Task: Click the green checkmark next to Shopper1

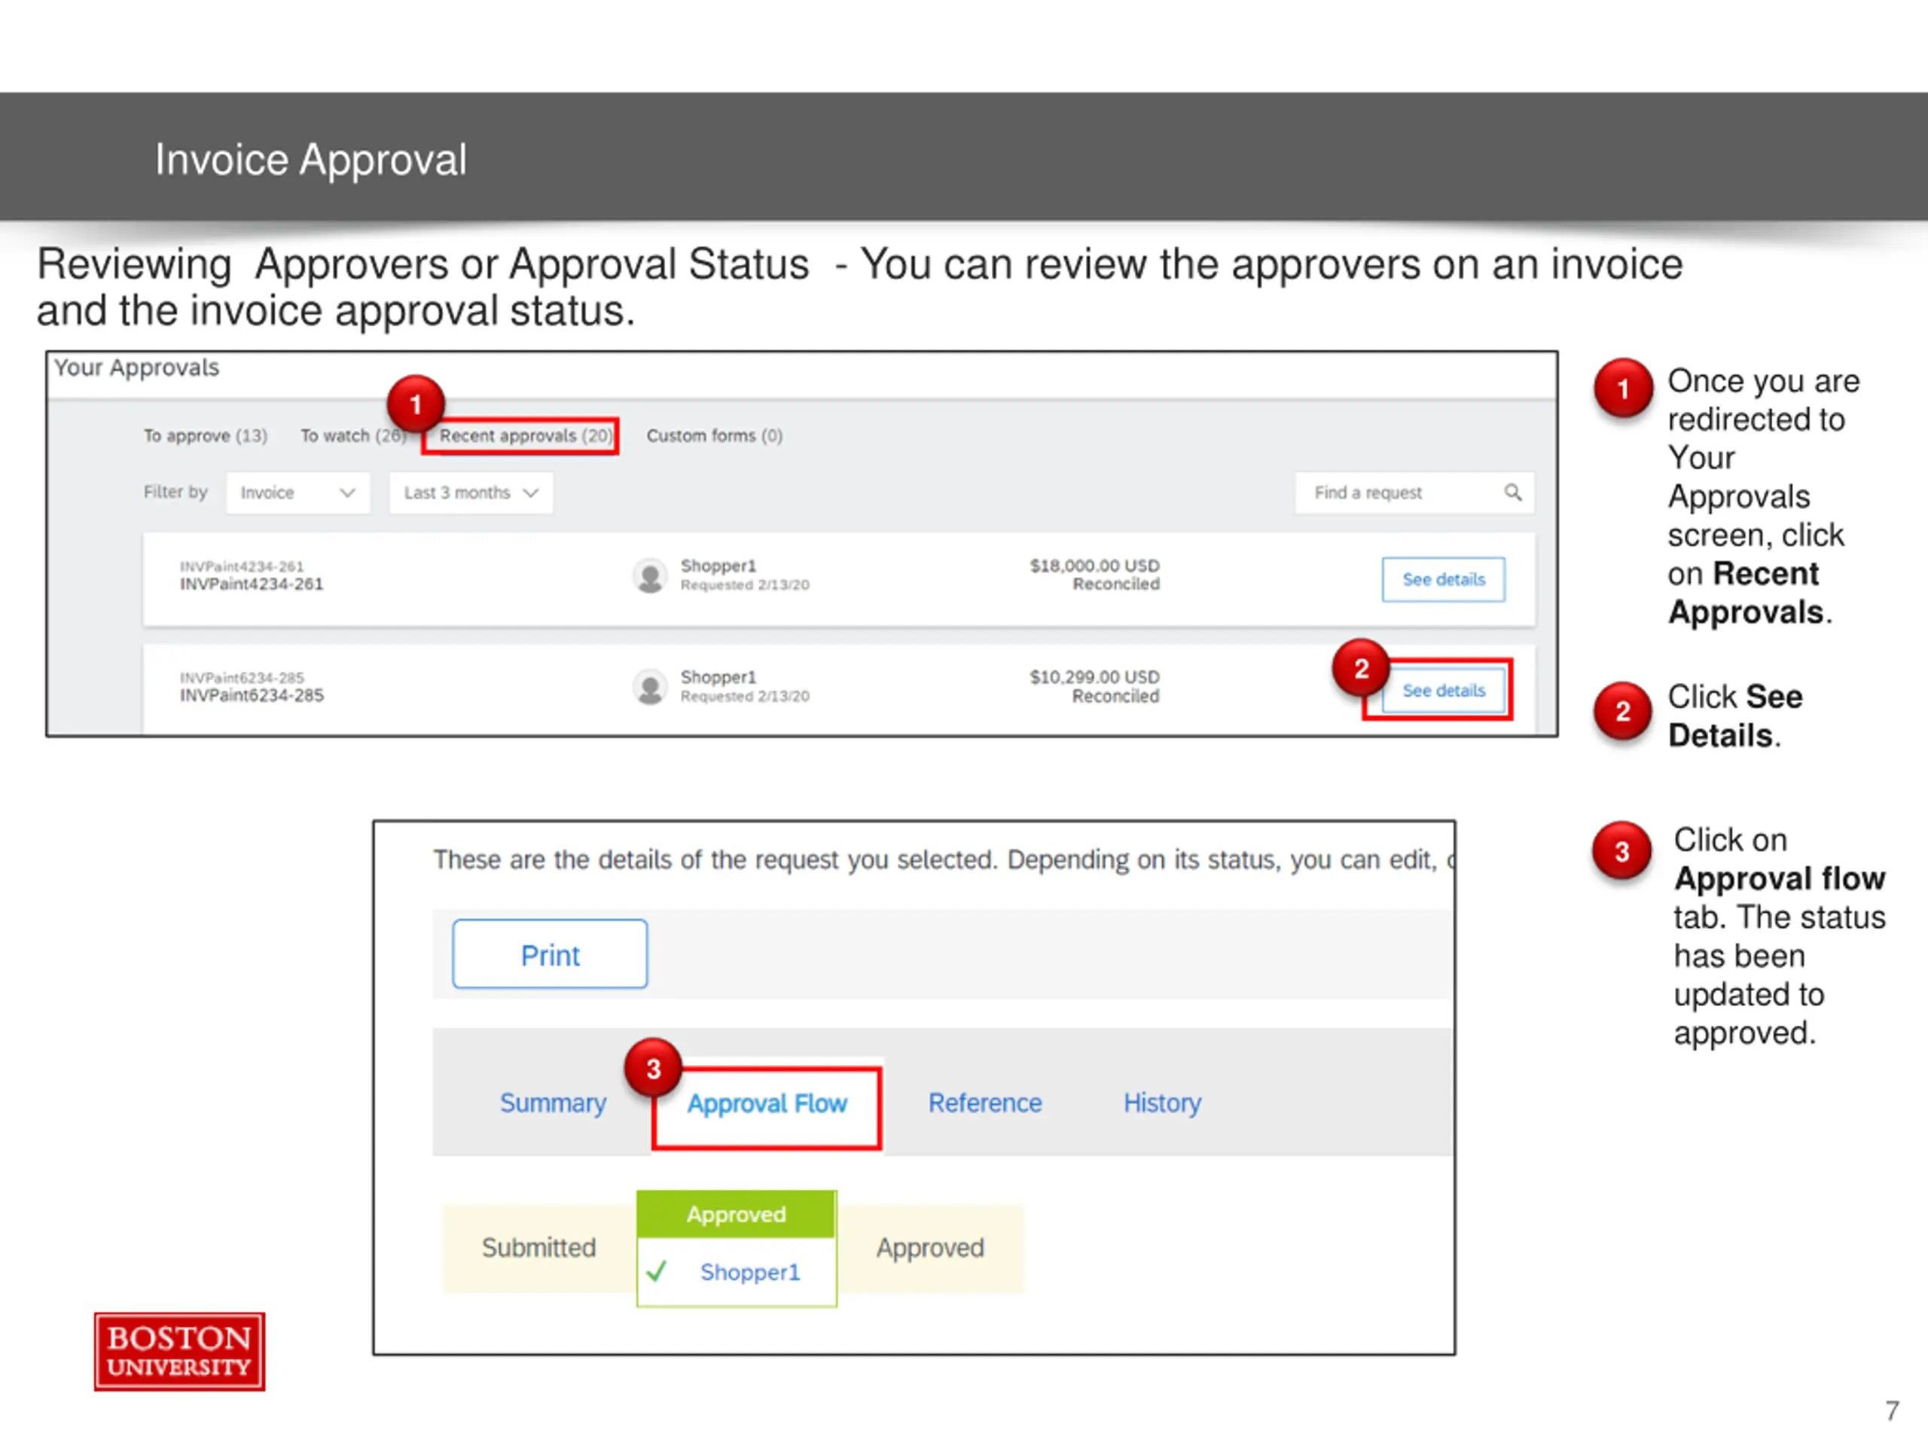Action: 657,1271
